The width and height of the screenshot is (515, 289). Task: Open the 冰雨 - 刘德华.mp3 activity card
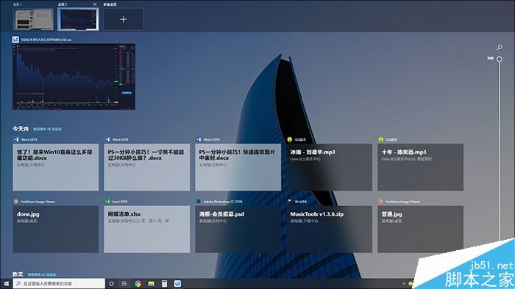tap(329, 167)
